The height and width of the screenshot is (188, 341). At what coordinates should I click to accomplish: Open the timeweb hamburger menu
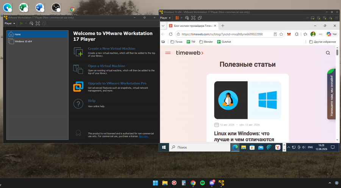[x=168, y=53]
